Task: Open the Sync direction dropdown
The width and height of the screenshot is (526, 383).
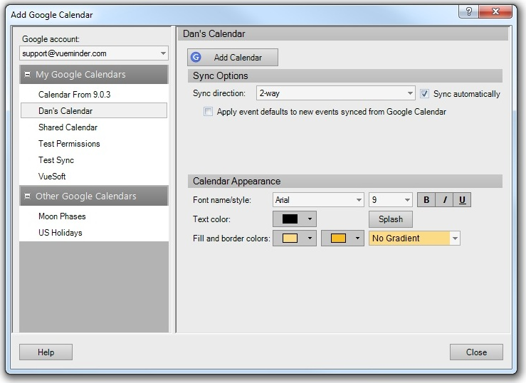Action: [x=410, y=93]
